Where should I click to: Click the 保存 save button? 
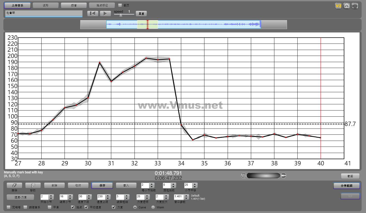tap(102, 185)
